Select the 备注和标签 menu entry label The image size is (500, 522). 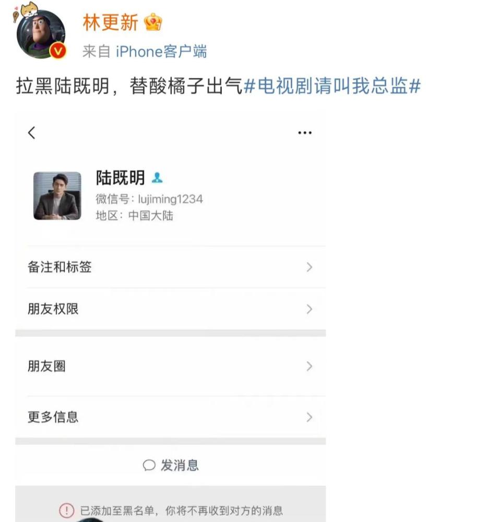[59, 267]
